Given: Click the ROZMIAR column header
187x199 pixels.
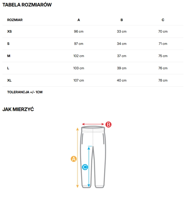Looking at the screenshot, I should (x=15, y=20).
